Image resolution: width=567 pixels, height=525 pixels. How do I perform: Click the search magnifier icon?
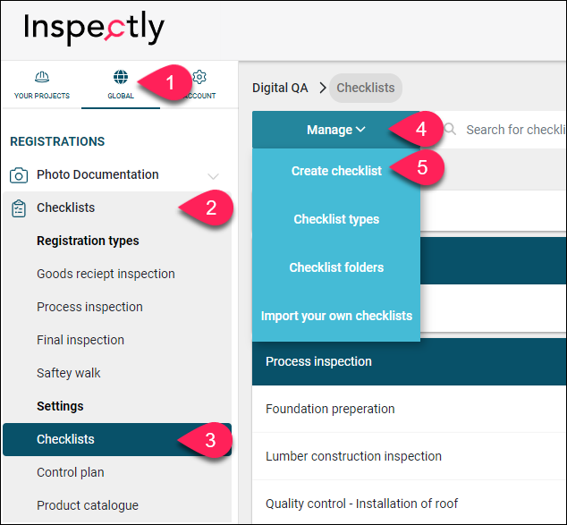pos(450,129)
